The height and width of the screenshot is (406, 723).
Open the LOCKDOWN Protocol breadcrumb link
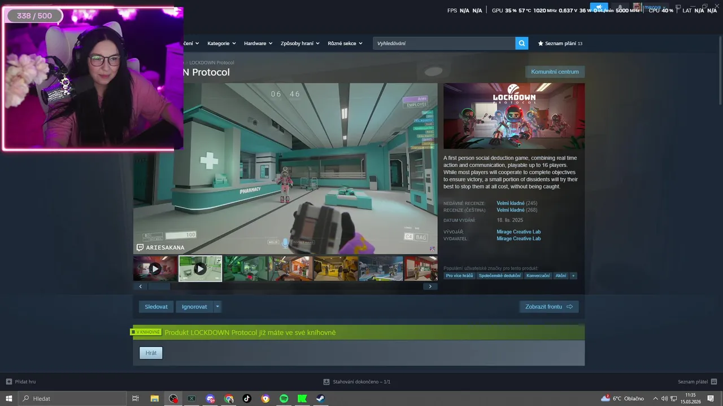click(211, 63)
